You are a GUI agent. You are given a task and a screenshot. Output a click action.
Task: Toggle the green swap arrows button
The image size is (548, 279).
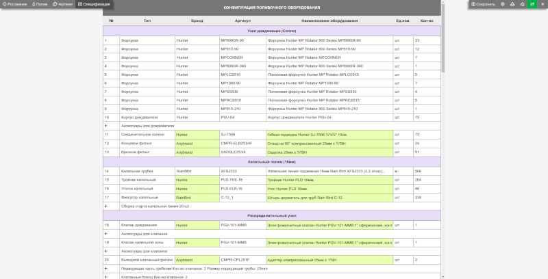coord(532,4)
